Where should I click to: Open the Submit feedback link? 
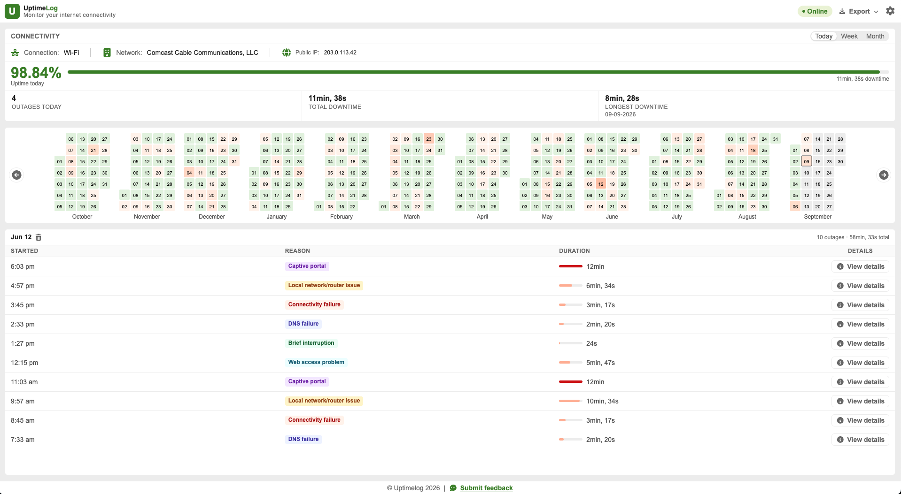(x=486, y=488)
